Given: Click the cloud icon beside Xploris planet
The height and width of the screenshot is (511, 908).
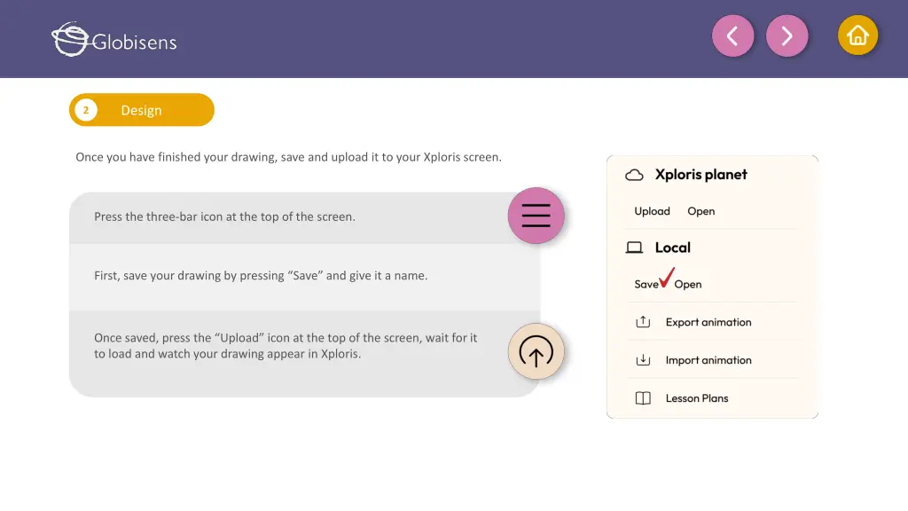Looking at the screenshot, I should [634, 175].
